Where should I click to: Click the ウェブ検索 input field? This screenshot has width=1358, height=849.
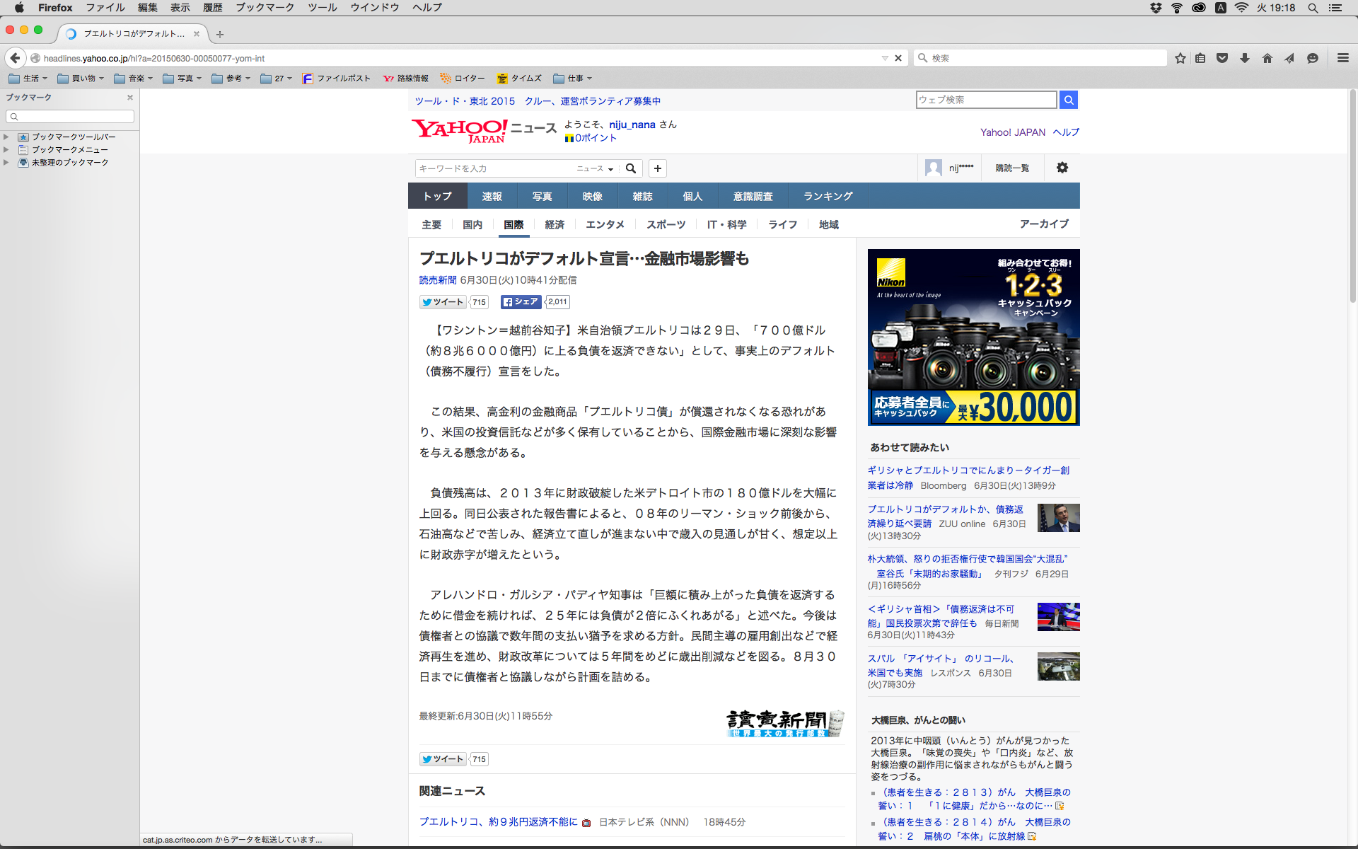coord(986,100)
